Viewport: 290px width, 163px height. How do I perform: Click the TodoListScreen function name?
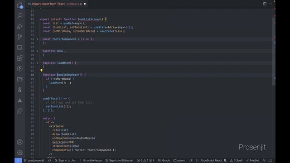tap(89, 19)
